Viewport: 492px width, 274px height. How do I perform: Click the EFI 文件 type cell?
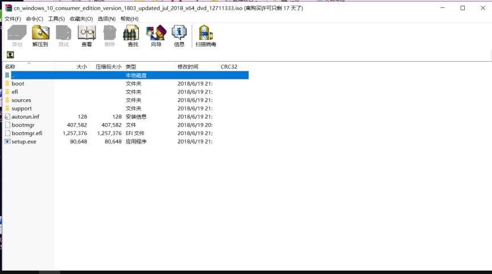[135, 133]
